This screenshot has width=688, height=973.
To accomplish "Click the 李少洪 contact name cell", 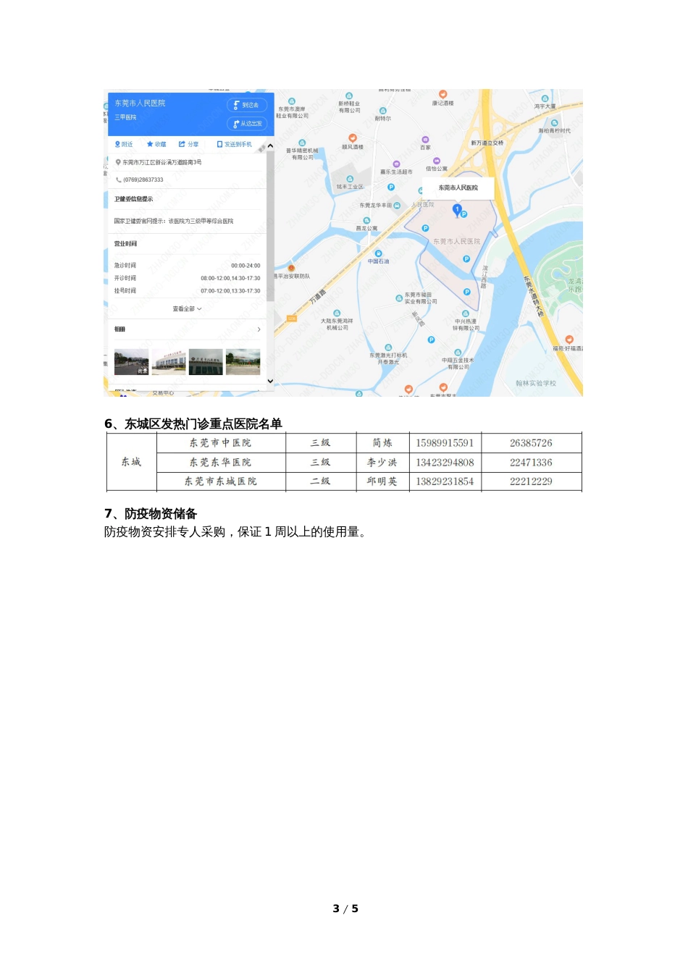I will 382,462.
